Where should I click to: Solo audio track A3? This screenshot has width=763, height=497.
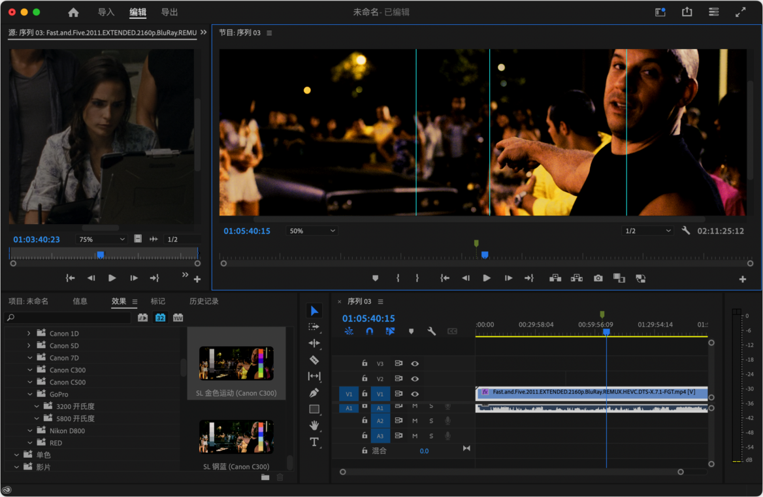pos(431,436)
